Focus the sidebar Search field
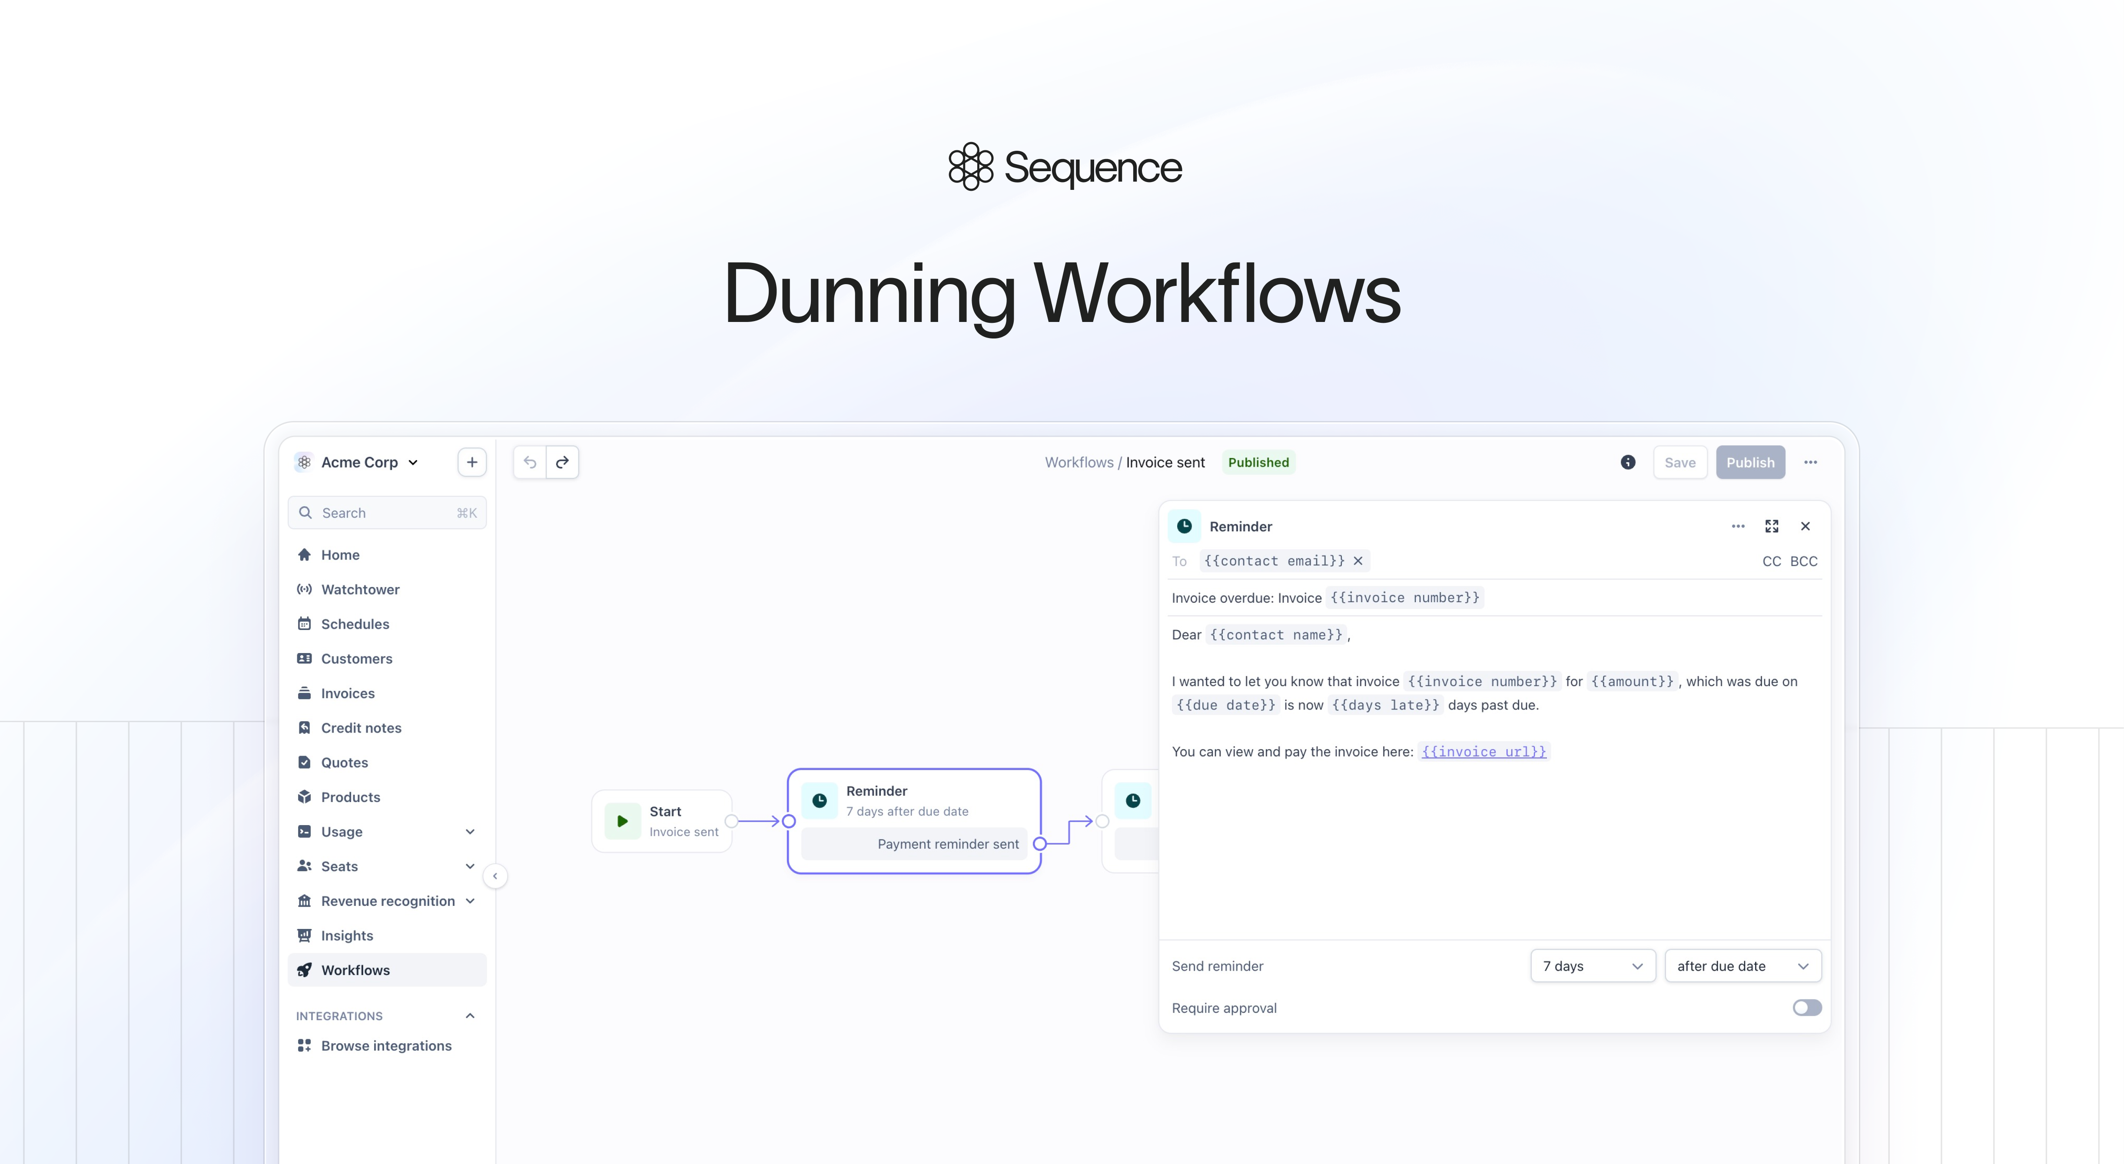This screenshot has width=2124, height=1164. [387, 513]
